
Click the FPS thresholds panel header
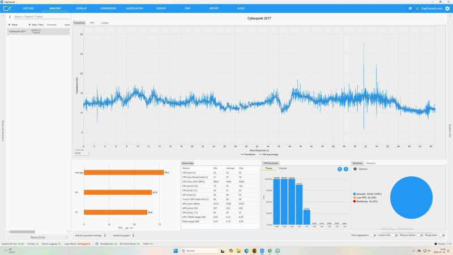click(271, 163)
